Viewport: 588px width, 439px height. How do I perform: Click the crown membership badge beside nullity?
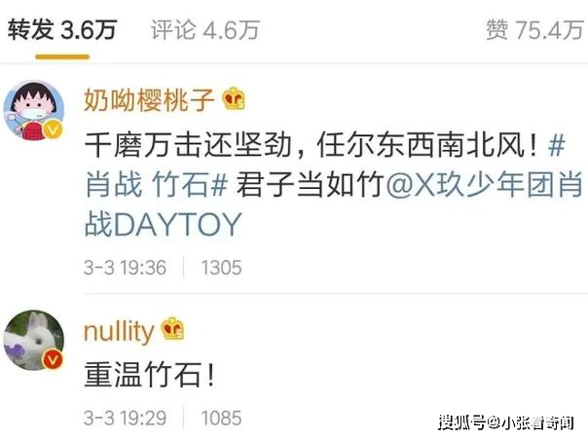pyautogui.click(x=172, y=329)
